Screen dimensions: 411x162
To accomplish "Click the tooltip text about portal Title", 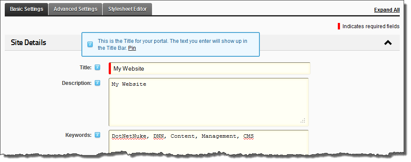I will [172, 45].
